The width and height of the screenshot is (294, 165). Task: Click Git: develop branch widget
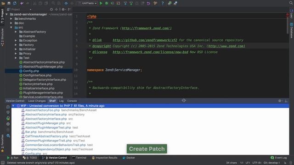(x=272, y=163)
